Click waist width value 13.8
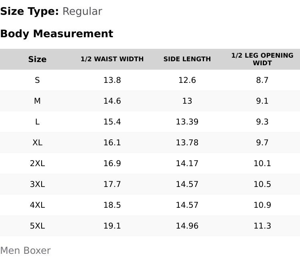 point(112,80)
